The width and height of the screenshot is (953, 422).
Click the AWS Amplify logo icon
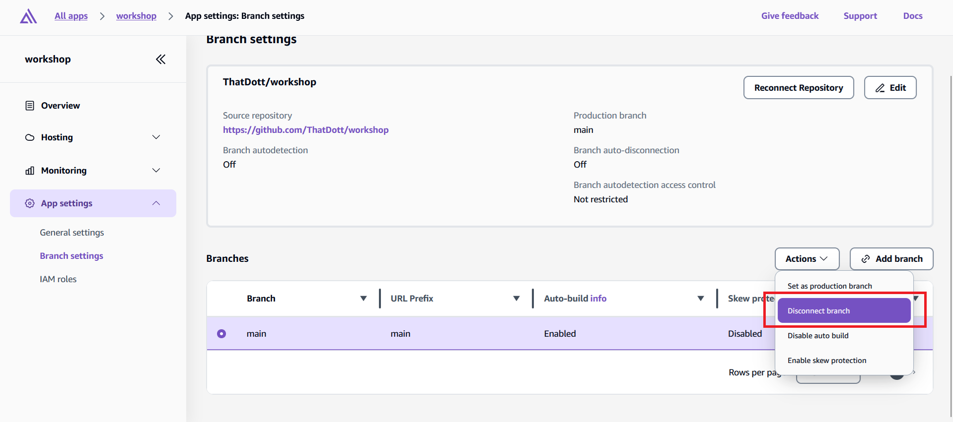tap(28, 16)
